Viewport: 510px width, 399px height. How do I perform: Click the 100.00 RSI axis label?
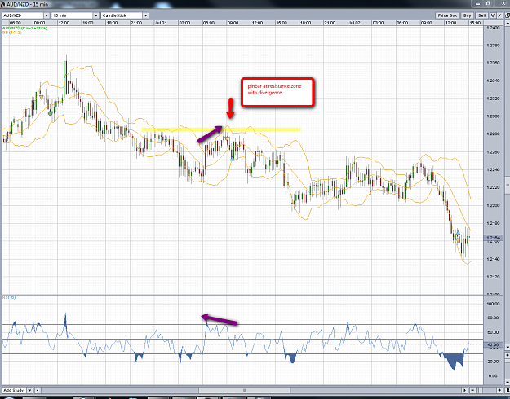pyautogui.click(x=493, y=304)
